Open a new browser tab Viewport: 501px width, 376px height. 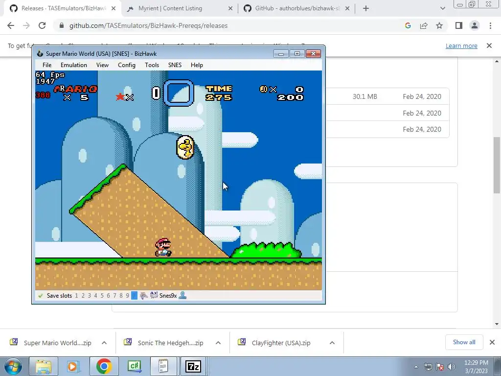coord(366,9)
